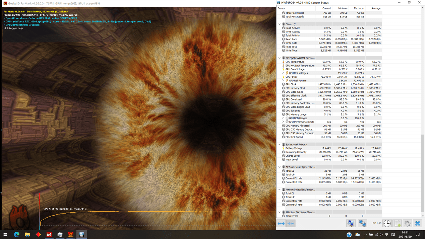Collapse the Network: Intel Tiger Lake group
Image resolution: width=425 pixels, height=239 pixels.
[x=280, y=167]
